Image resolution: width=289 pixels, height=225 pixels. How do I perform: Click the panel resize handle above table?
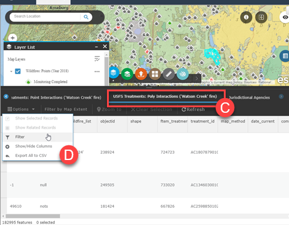(149, 88)
